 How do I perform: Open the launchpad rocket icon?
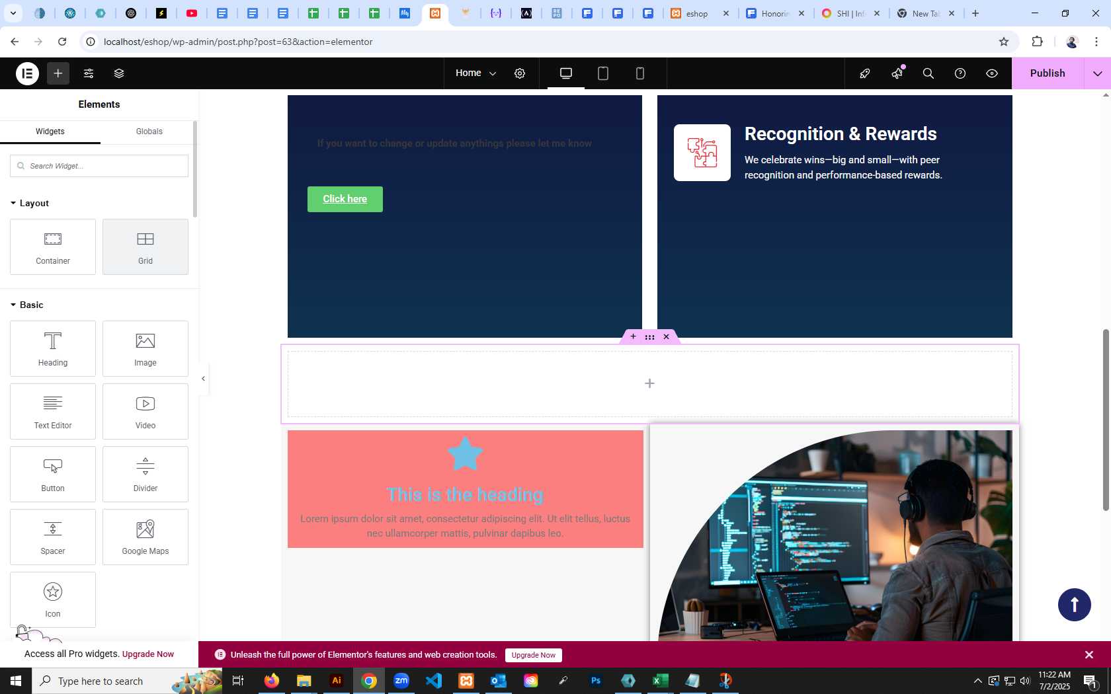tap(865, 73)
